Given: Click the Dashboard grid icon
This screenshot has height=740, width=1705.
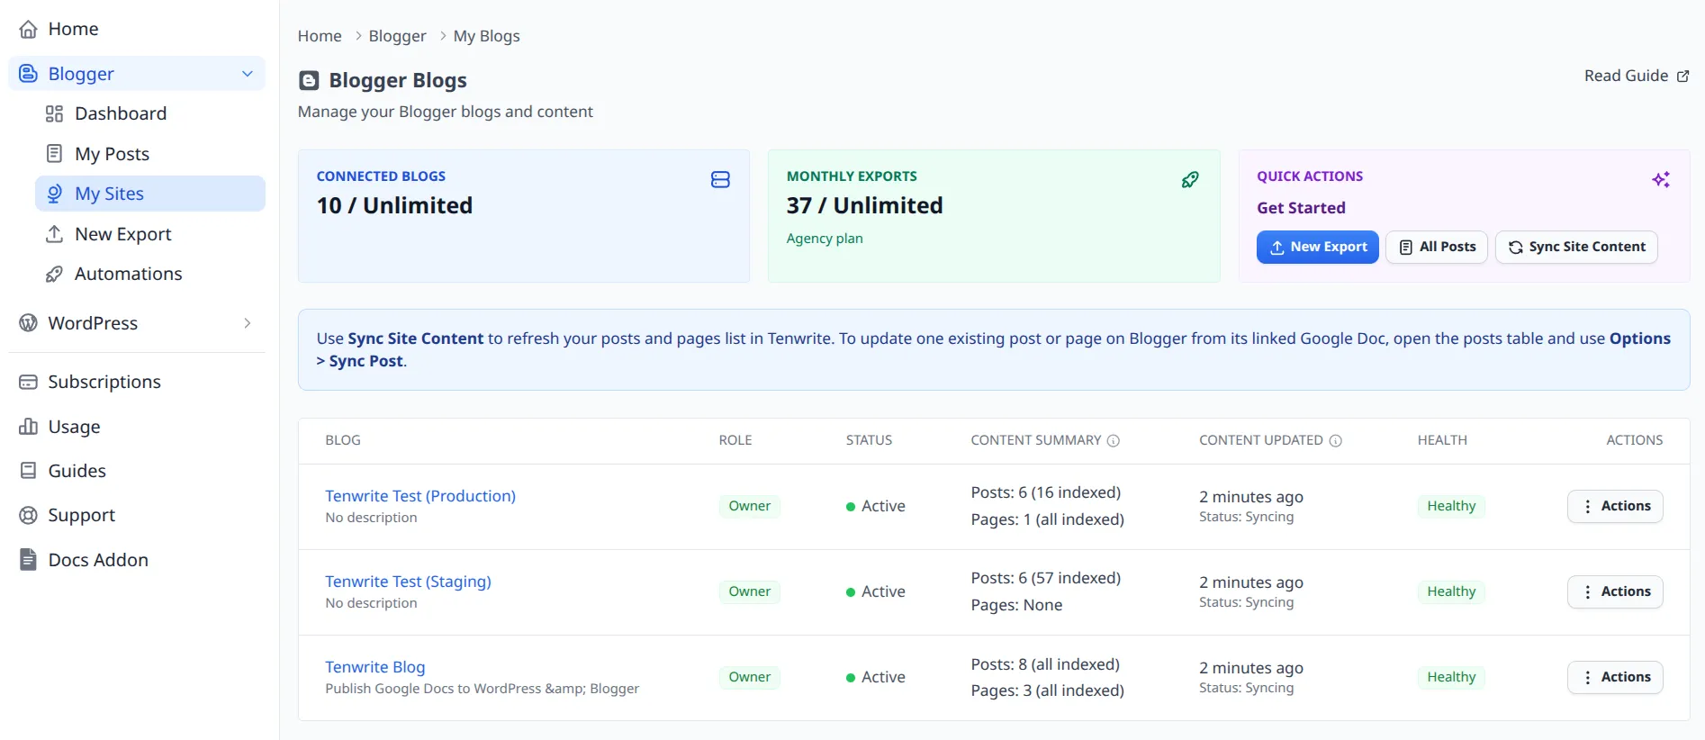Looking at the screenshot, I should point(55,113).
